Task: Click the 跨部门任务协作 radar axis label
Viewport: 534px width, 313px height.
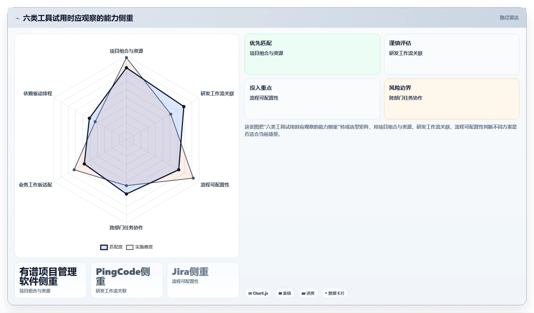Action: coord(126,228)
